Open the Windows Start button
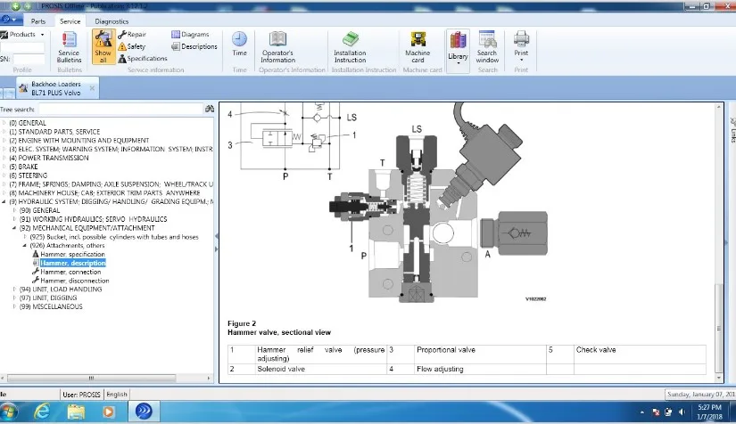This screenshot has width=736, height=424. (x=8, y=412)
